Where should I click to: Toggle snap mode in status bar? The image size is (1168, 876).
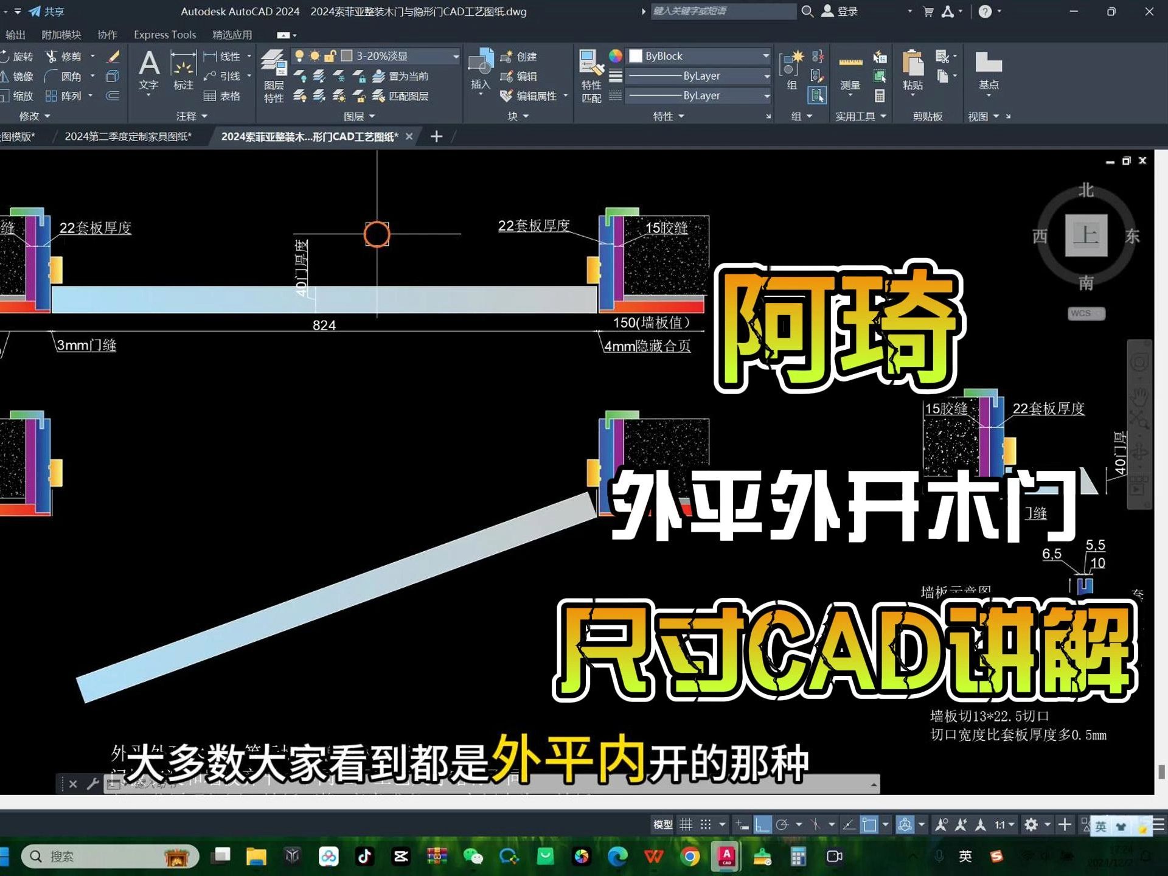pos(706,825)
